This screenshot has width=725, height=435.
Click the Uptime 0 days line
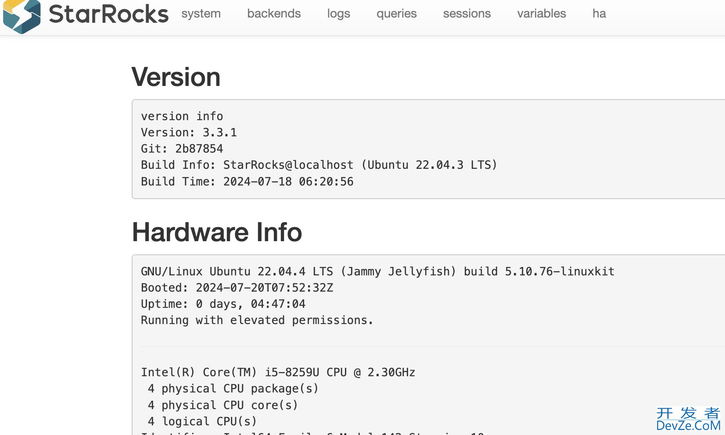223,304
